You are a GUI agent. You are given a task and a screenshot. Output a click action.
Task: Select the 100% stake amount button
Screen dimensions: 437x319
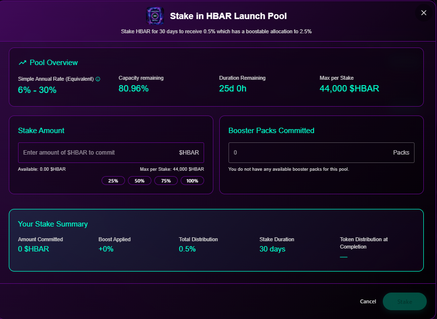point(192,181)
